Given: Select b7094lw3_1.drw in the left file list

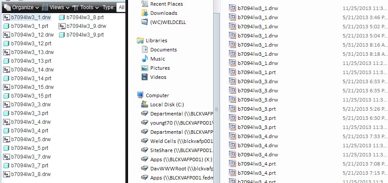Looking at the screenshot, I should click(x=31, y=17).
